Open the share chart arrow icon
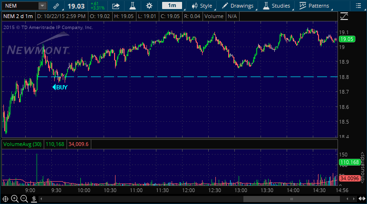 pyautogui.click(x=116, y=6)
